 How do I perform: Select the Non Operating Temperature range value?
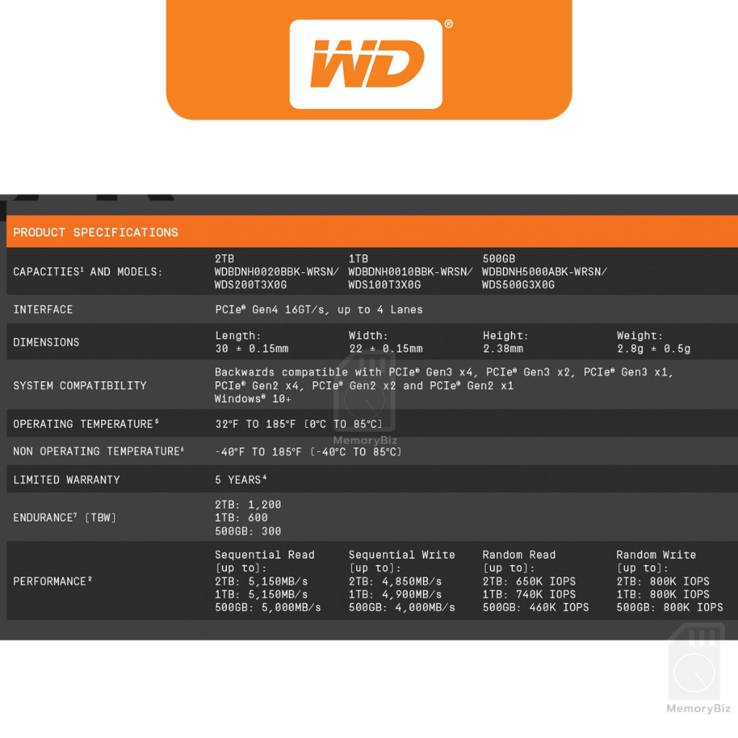click(x=308, y=452)
